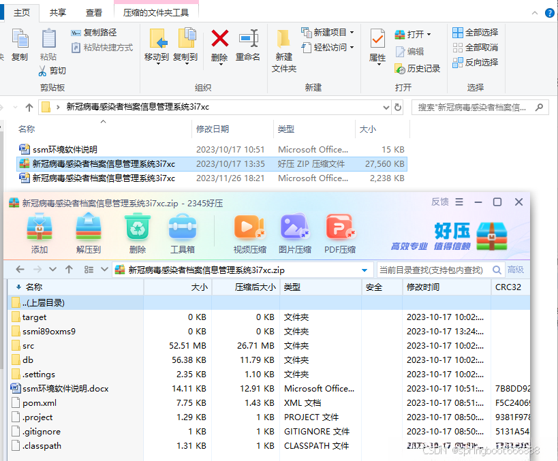Expand Explorer address bar history dropdown
Viewport: 558px width, 461px height.
(386, 107)
